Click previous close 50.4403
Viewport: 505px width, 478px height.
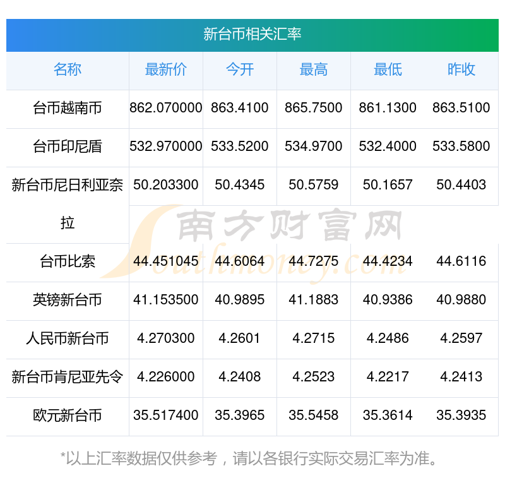461,185
